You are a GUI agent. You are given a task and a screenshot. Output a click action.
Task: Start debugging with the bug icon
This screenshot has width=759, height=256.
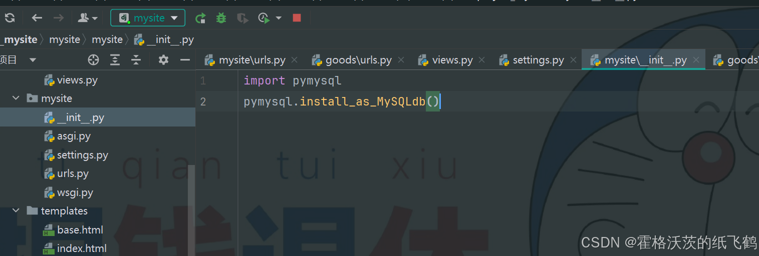click(221, 18)
